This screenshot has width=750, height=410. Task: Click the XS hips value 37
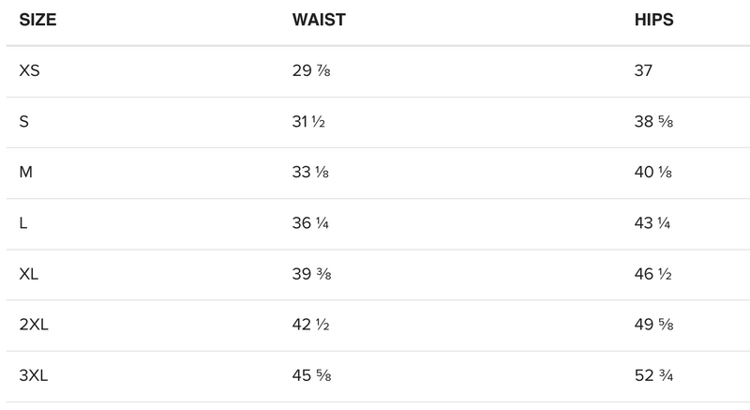click(x=644, y=71)
